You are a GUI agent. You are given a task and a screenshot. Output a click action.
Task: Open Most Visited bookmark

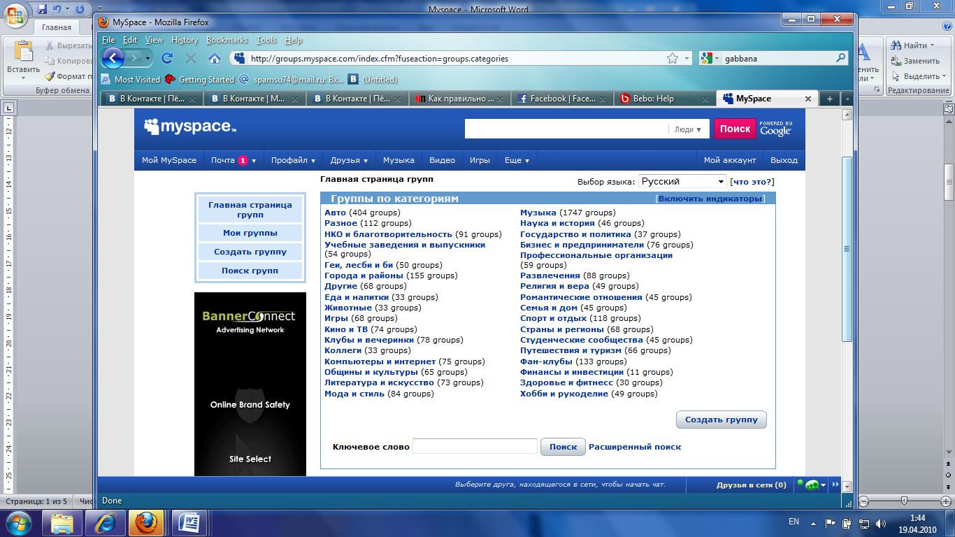[131, 80]
